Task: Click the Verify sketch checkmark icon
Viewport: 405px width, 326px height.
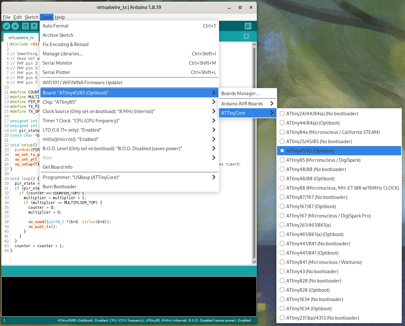Action: (6, 26)
